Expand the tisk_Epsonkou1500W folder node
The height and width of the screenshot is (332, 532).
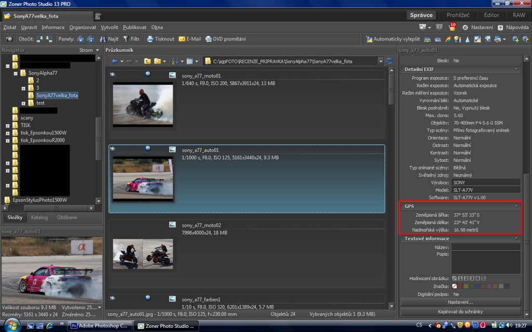[x=7, y=133]
